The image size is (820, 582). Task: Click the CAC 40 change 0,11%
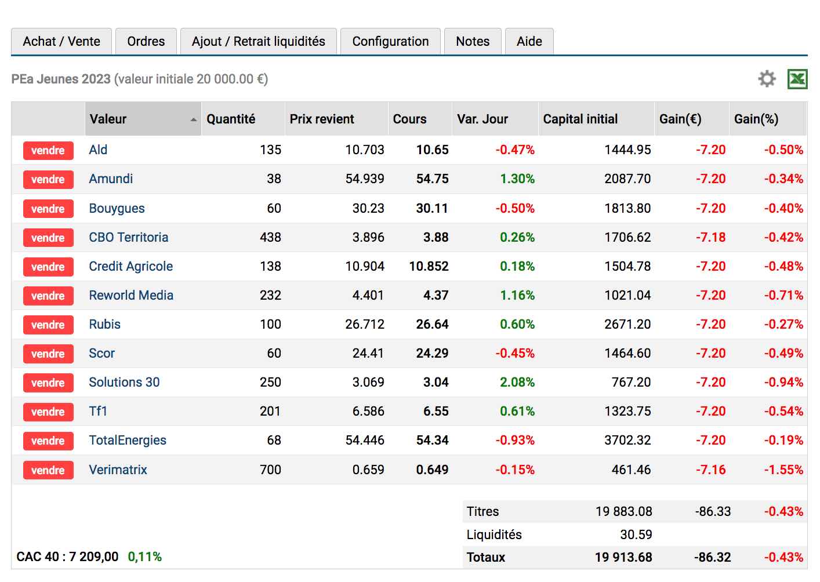[145, 556]
